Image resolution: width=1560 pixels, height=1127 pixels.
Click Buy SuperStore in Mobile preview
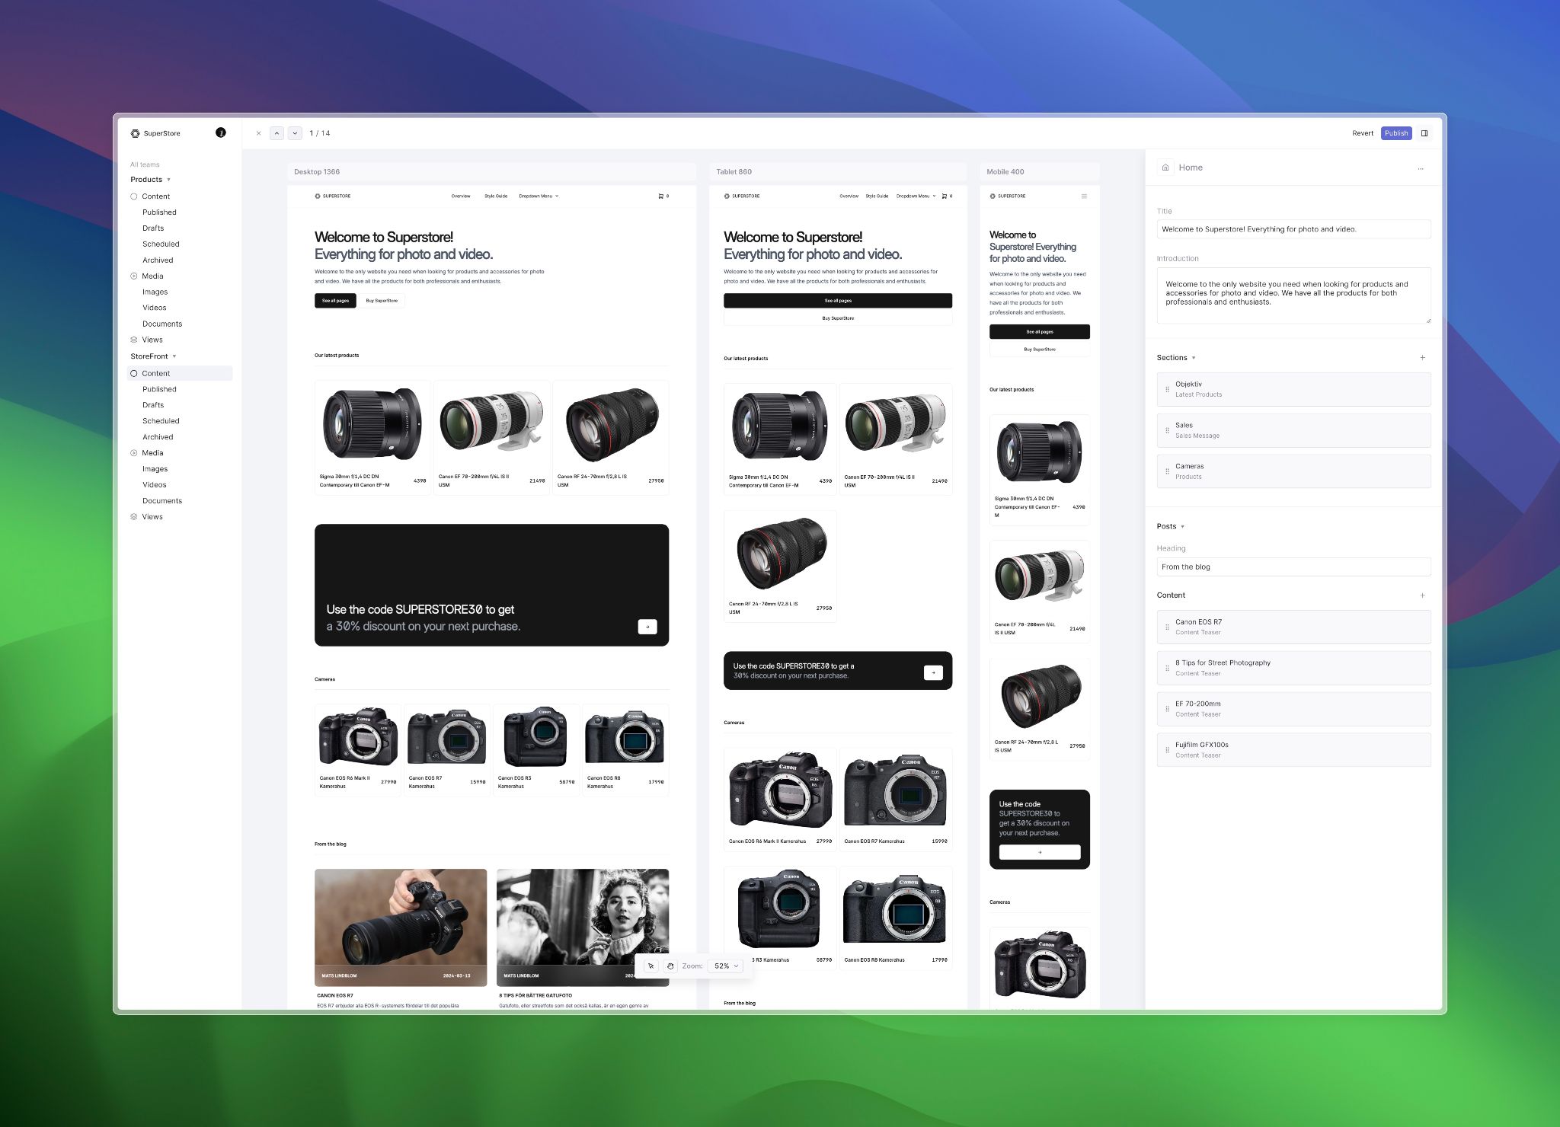coord(1040,350)
